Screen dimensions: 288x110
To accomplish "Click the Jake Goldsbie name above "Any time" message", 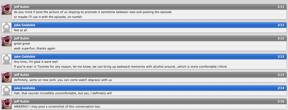I will click(24, 56).
